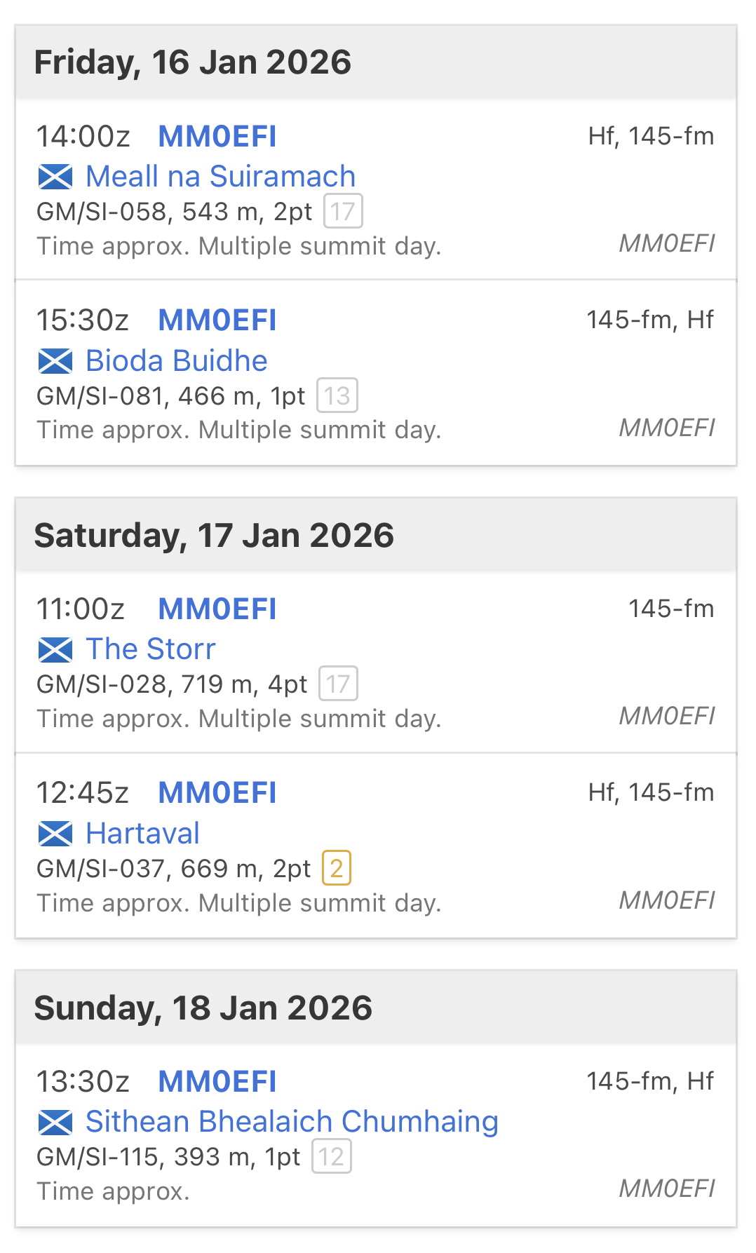The width and height of the screenshot is (756, 1253).
Task: Click Scottish flag beside Meall na Suiramach
Action: click(55, 177)
